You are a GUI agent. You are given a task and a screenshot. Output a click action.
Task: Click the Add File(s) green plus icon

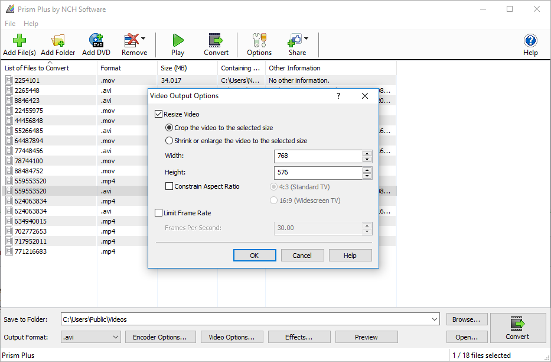tap(19, 40)
